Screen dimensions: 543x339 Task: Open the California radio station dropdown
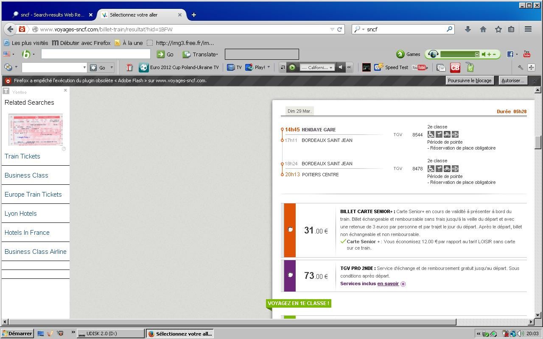[x=331, y=67]
